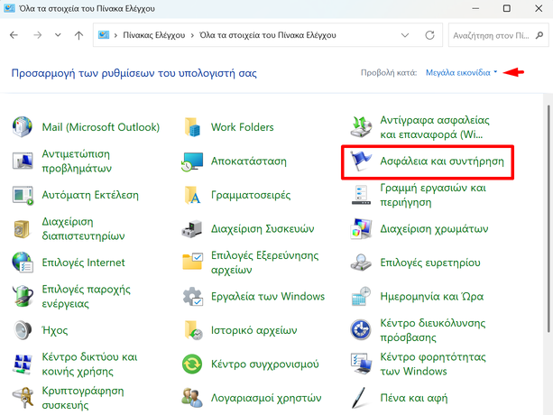Image resolution: width=553 pixels, height=415 pixels.
Task: Open the Ασφάλεια και συντήρηση link text
Action: point(442,161)
